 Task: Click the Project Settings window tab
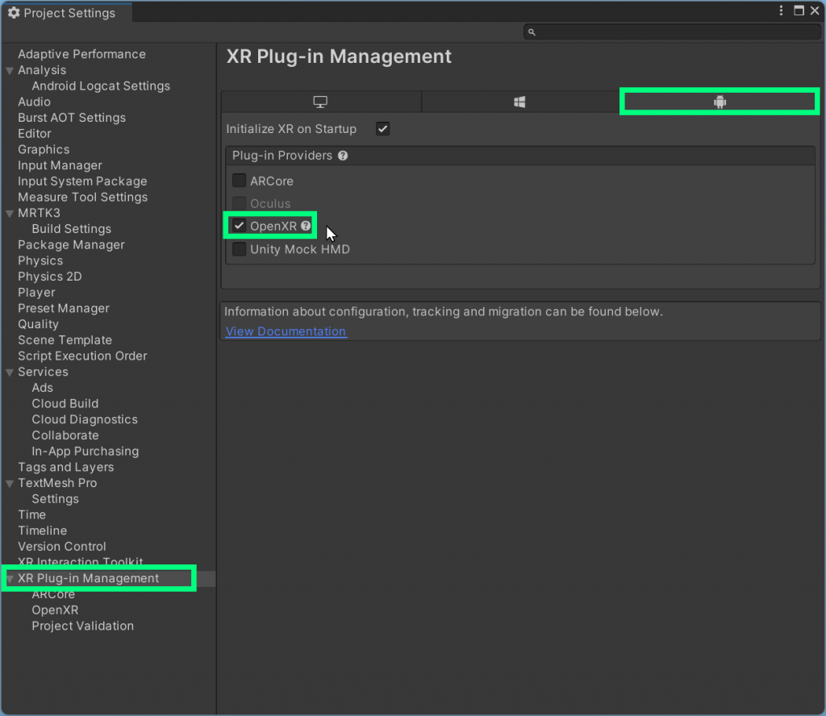[67, 12]
